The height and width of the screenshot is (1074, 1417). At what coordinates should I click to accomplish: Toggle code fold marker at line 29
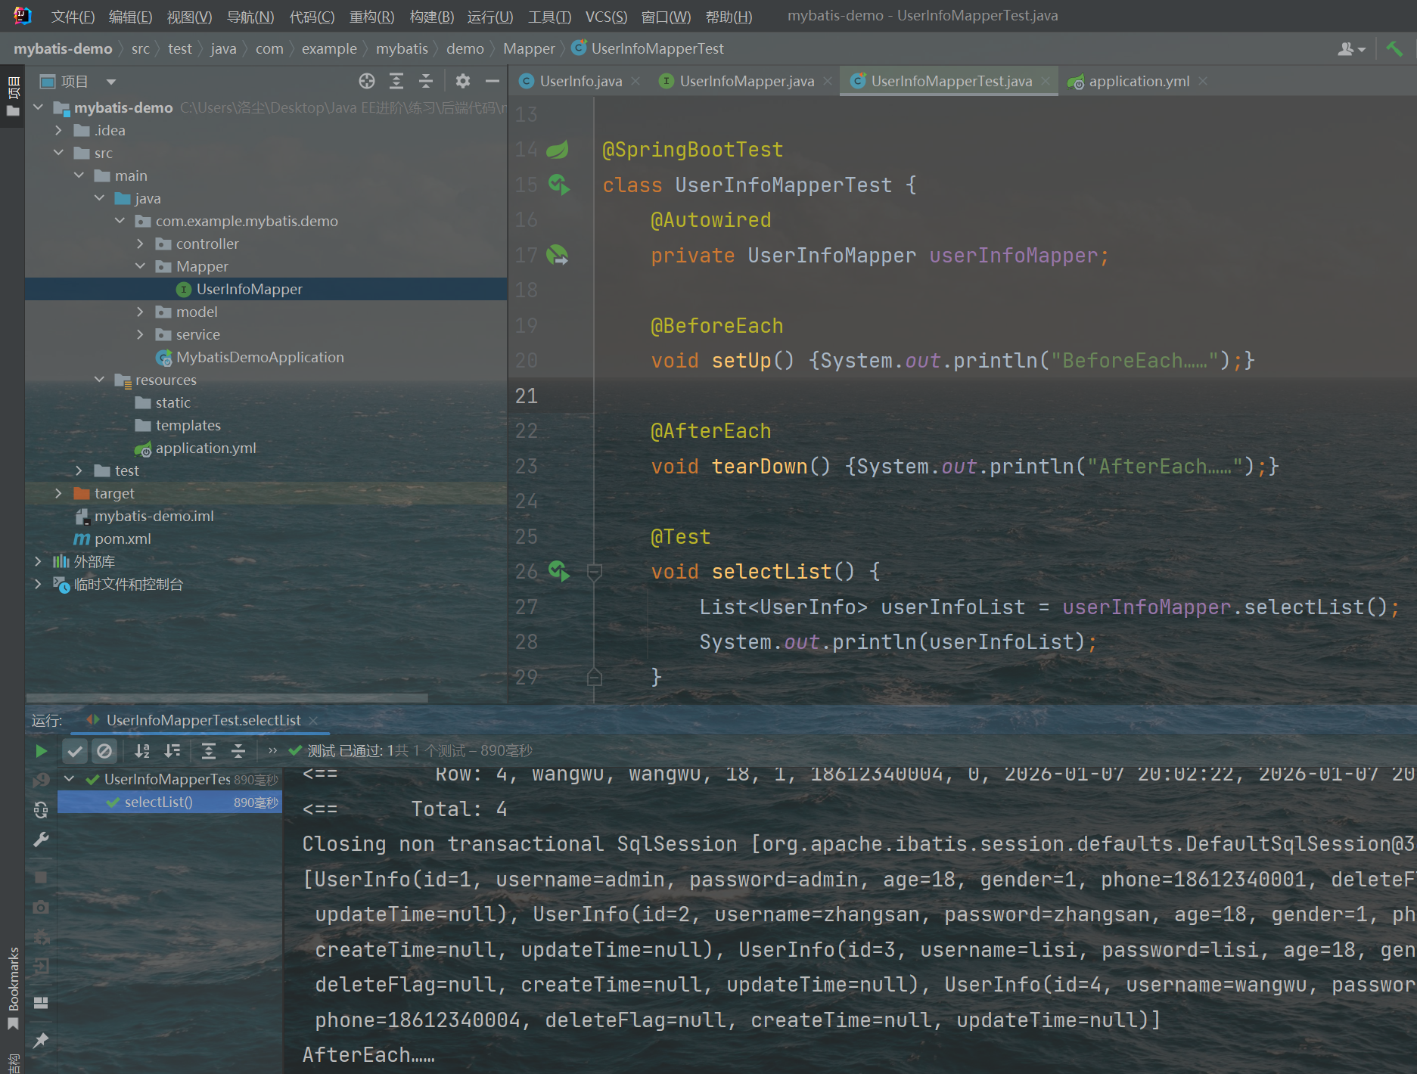coord(595,677)
